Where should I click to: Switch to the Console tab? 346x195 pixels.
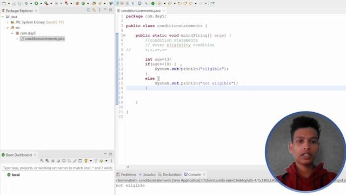pos(192,174)
